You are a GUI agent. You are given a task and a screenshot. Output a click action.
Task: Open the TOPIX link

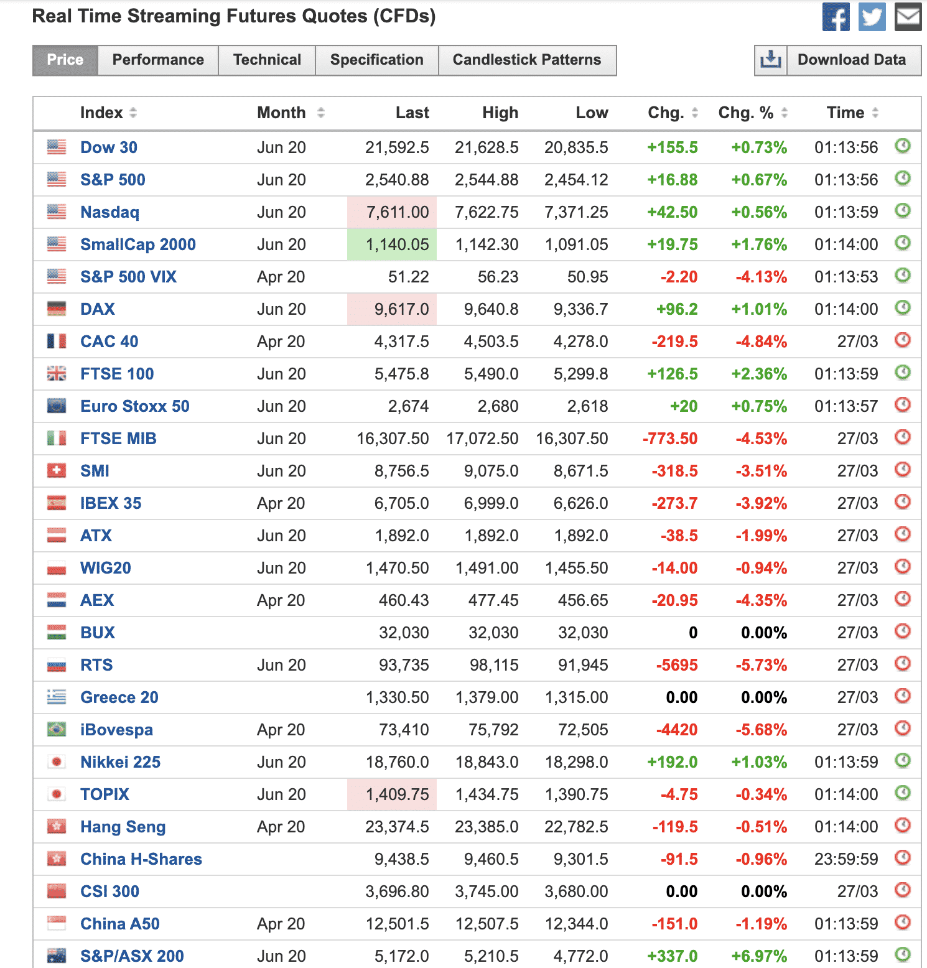[x=105, y=794]
